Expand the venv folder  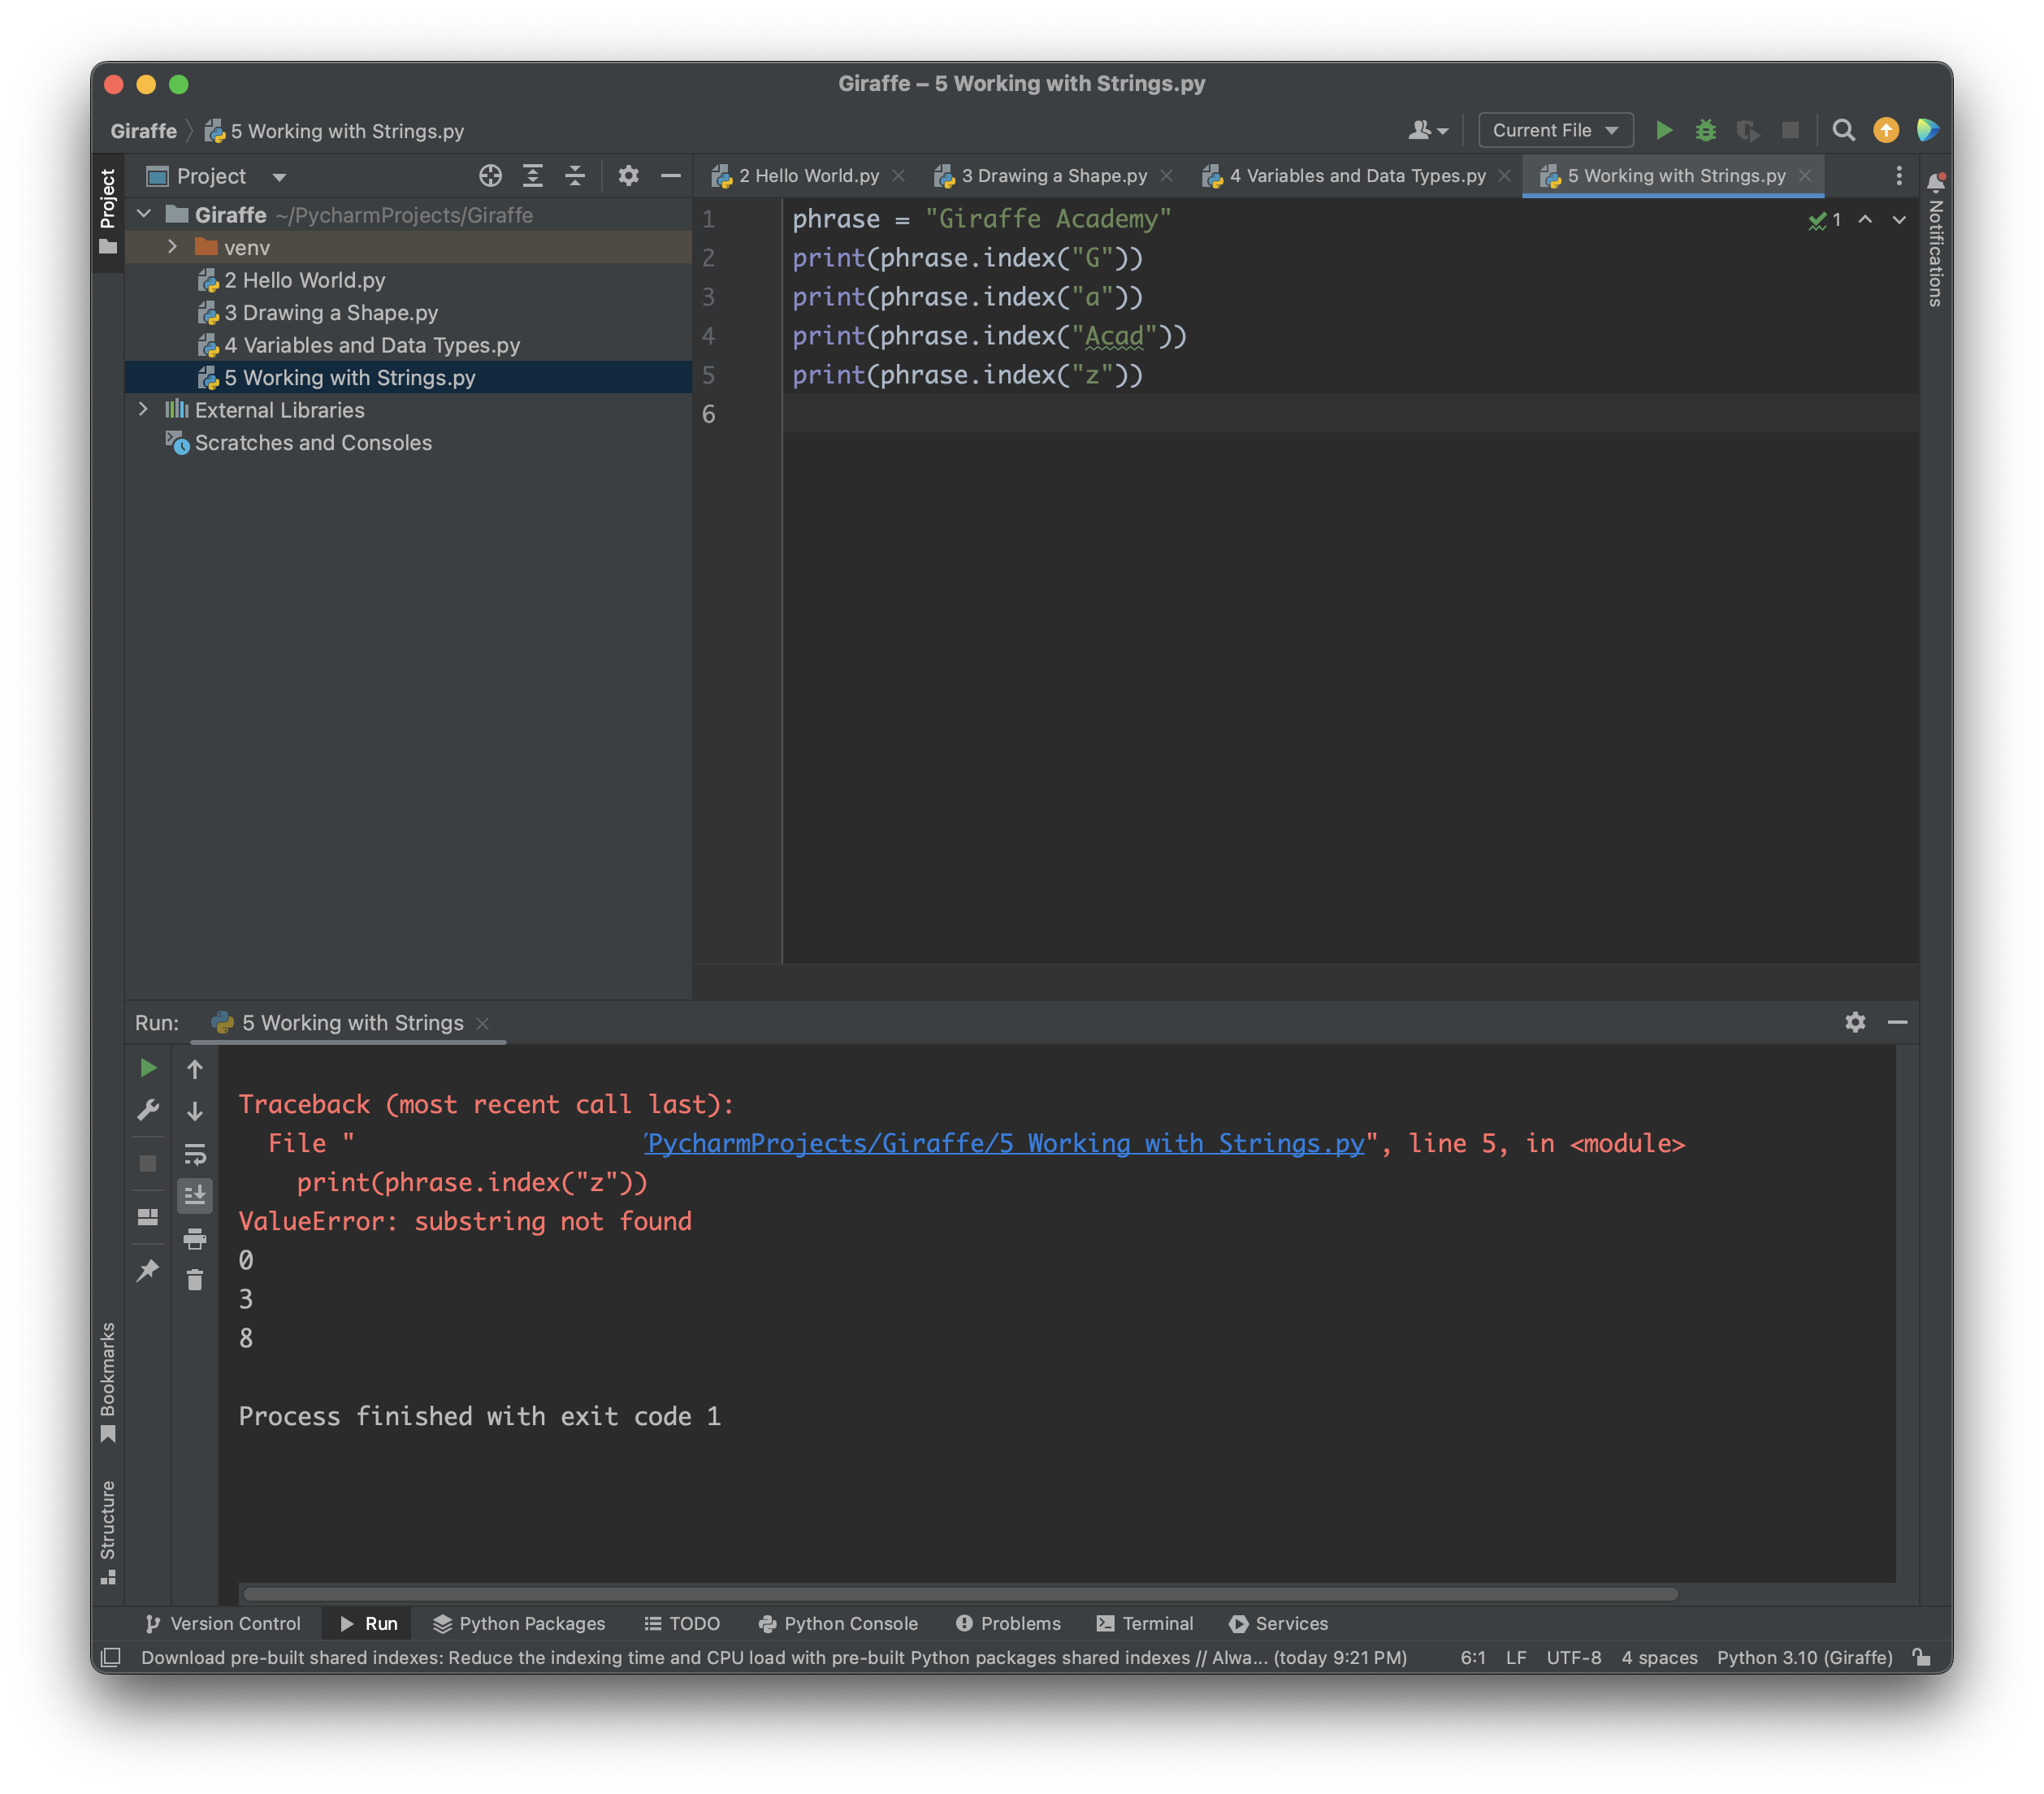pyautogui.click(x=172, y=247)
